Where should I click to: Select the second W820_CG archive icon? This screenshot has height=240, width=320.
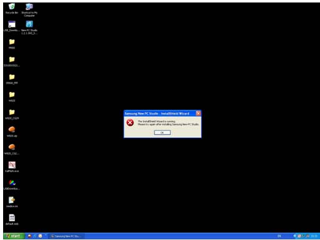click(x=12, y=149)
